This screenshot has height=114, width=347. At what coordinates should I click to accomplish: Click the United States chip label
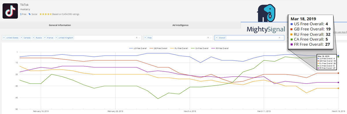point(12,38)
